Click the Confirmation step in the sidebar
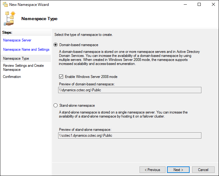The height and width of the screenshot is (176, 219). [12, 77]
